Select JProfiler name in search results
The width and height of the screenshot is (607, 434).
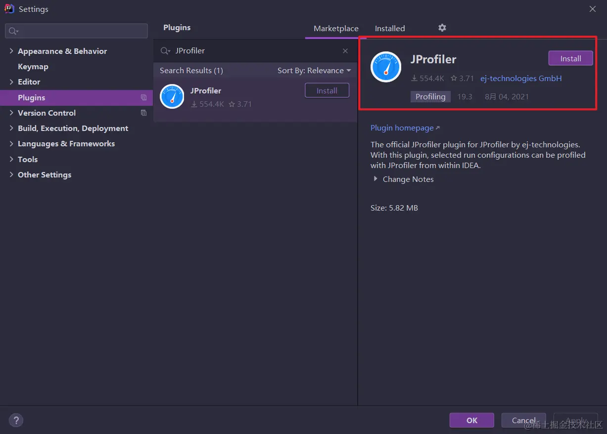click(206, 90)
